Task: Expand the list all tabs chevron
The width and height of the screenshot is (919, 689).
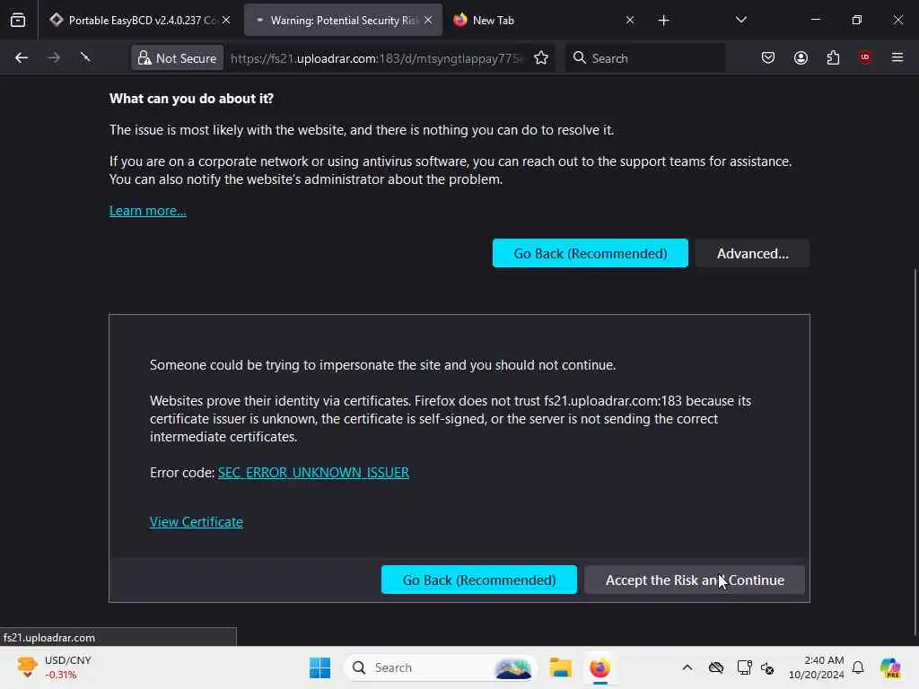Action: 740,20
